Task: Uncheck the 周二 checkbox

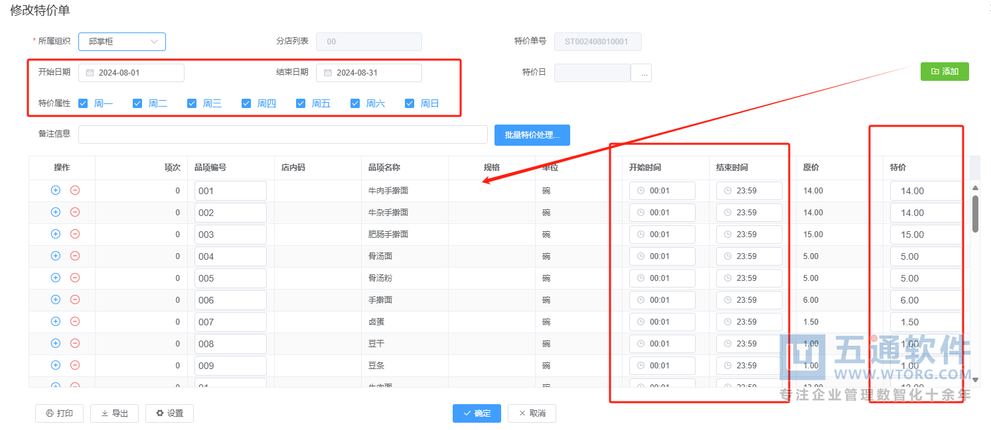Action: point(137,103)
